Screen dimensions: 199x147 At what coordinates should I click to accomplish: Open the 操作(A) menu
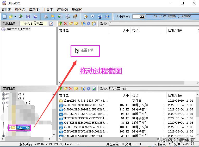click(20, 10)
